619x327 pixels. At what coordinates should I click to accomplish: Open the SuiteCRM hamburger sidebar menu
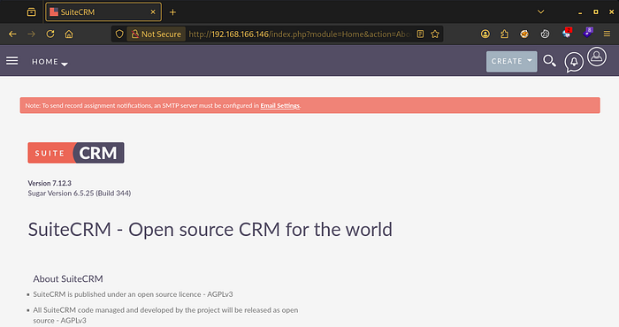11,61
